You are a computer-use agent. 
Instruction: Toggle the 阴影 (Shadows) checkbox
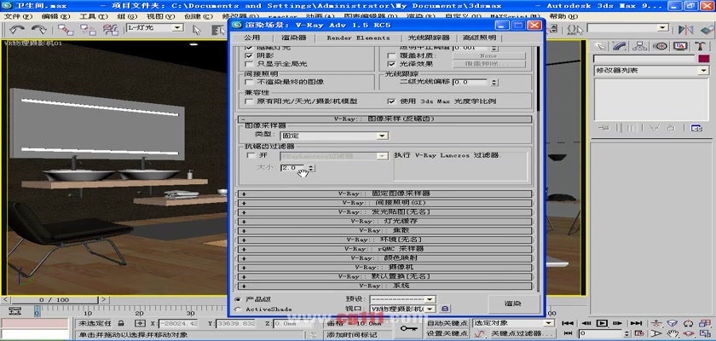tap(249, 55)
